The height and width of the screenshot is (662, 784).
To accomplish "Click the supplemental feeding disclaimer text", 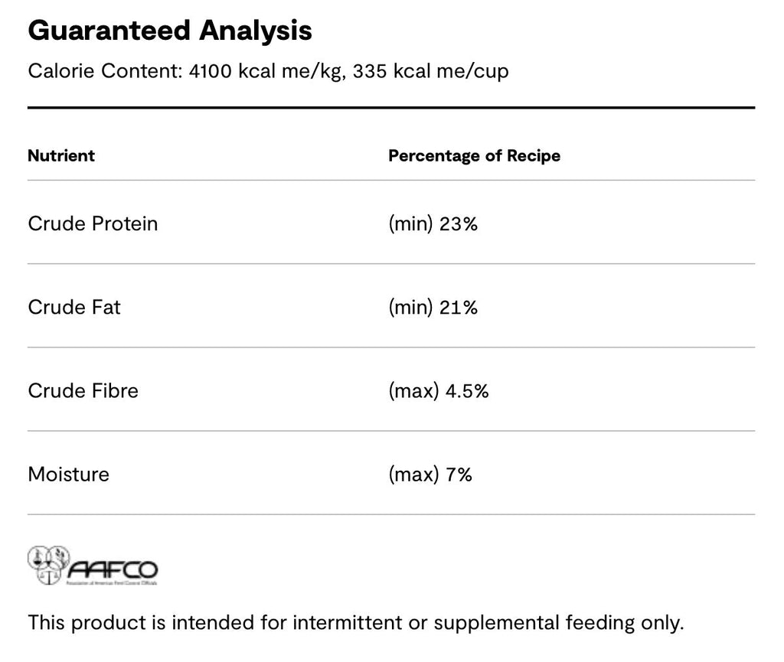I will tap(355, 623).
